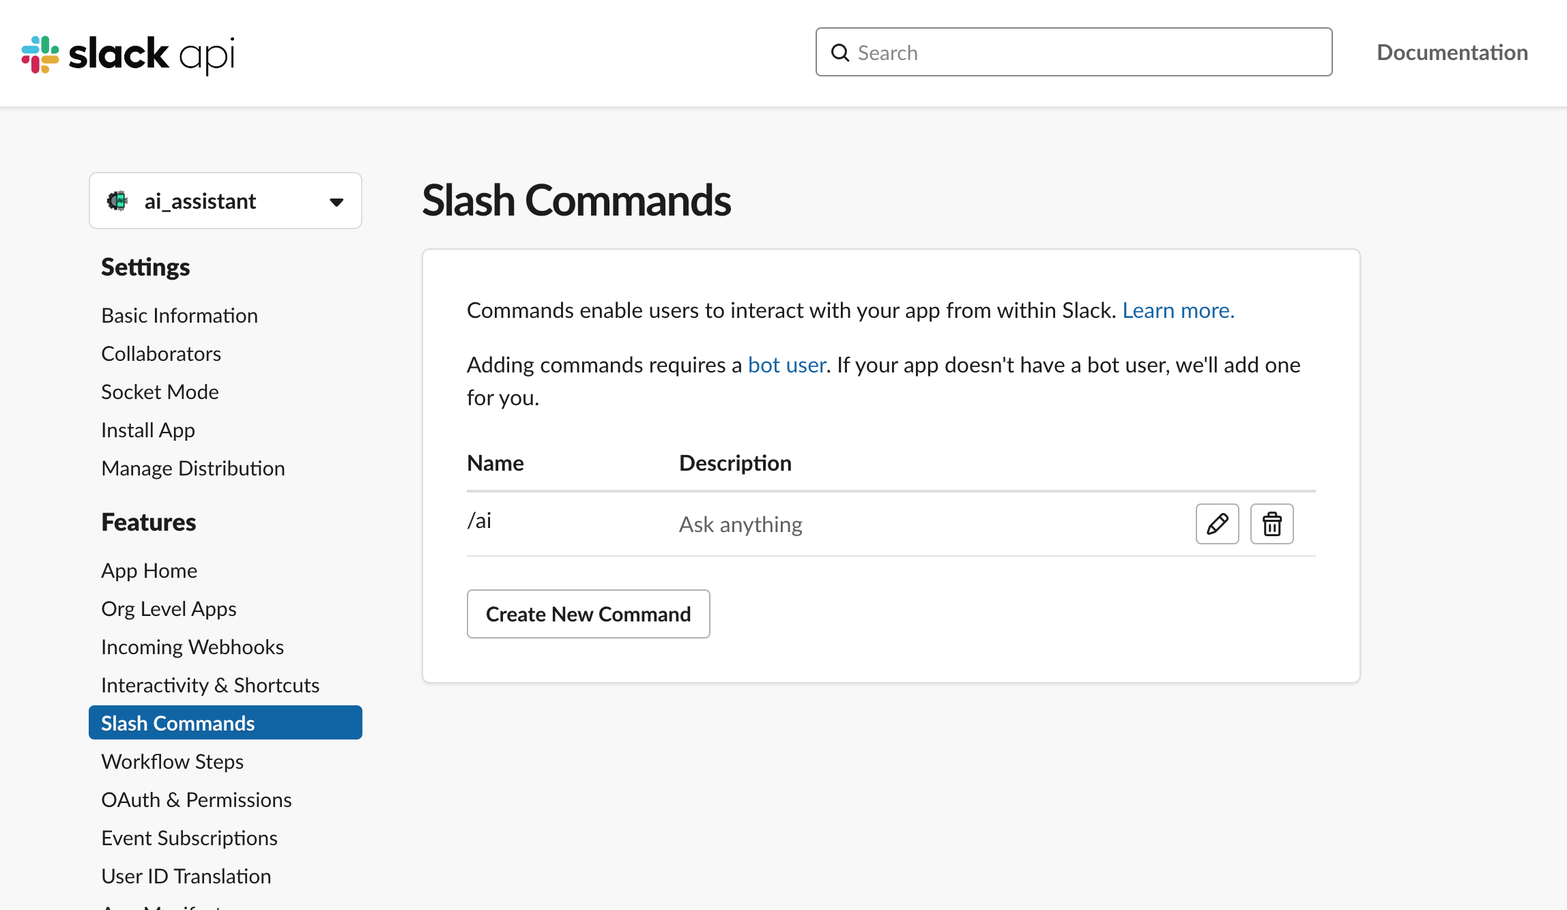The width and height of the screenshot is (1567, 910).
Task: Open Event Subscriptions page
Action: pyautogui.click(x=189, y=838)
